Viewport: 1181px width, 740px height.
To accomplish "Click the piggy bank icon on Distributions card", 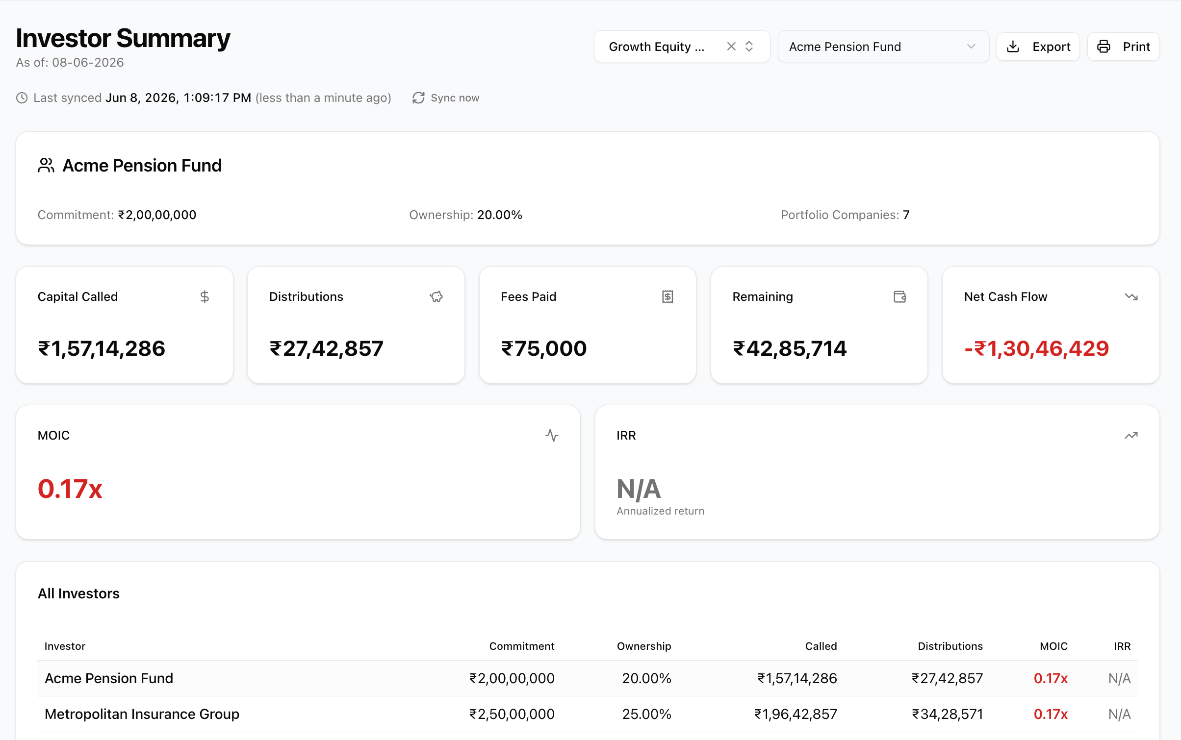I will [436, 296].
